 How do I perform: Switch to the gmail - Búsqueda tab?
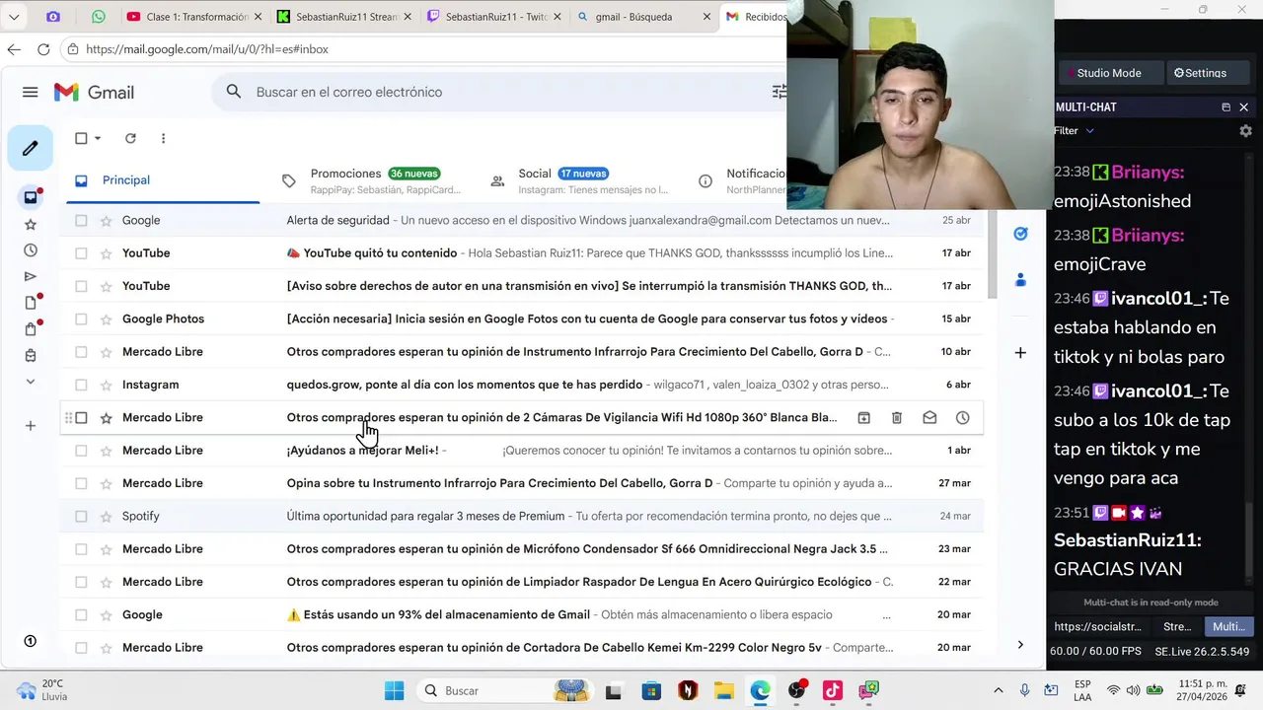click(643, 17)
